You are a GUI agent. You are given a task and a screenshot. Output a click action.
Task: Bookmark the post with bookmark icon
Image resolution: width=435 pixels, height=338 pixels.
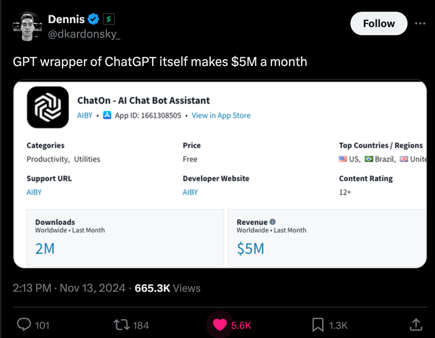[x=317, y=325]
